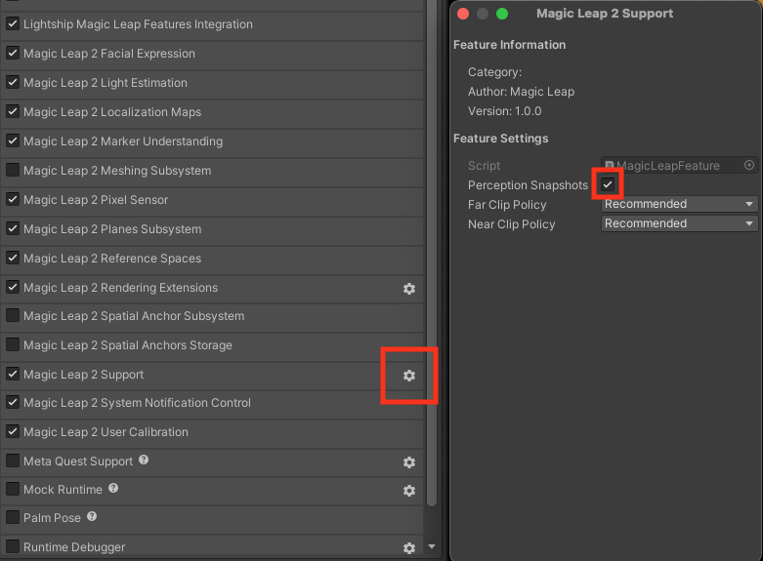
Task: Open settings gear for Runtime Debugger
Action: (409, 548)
